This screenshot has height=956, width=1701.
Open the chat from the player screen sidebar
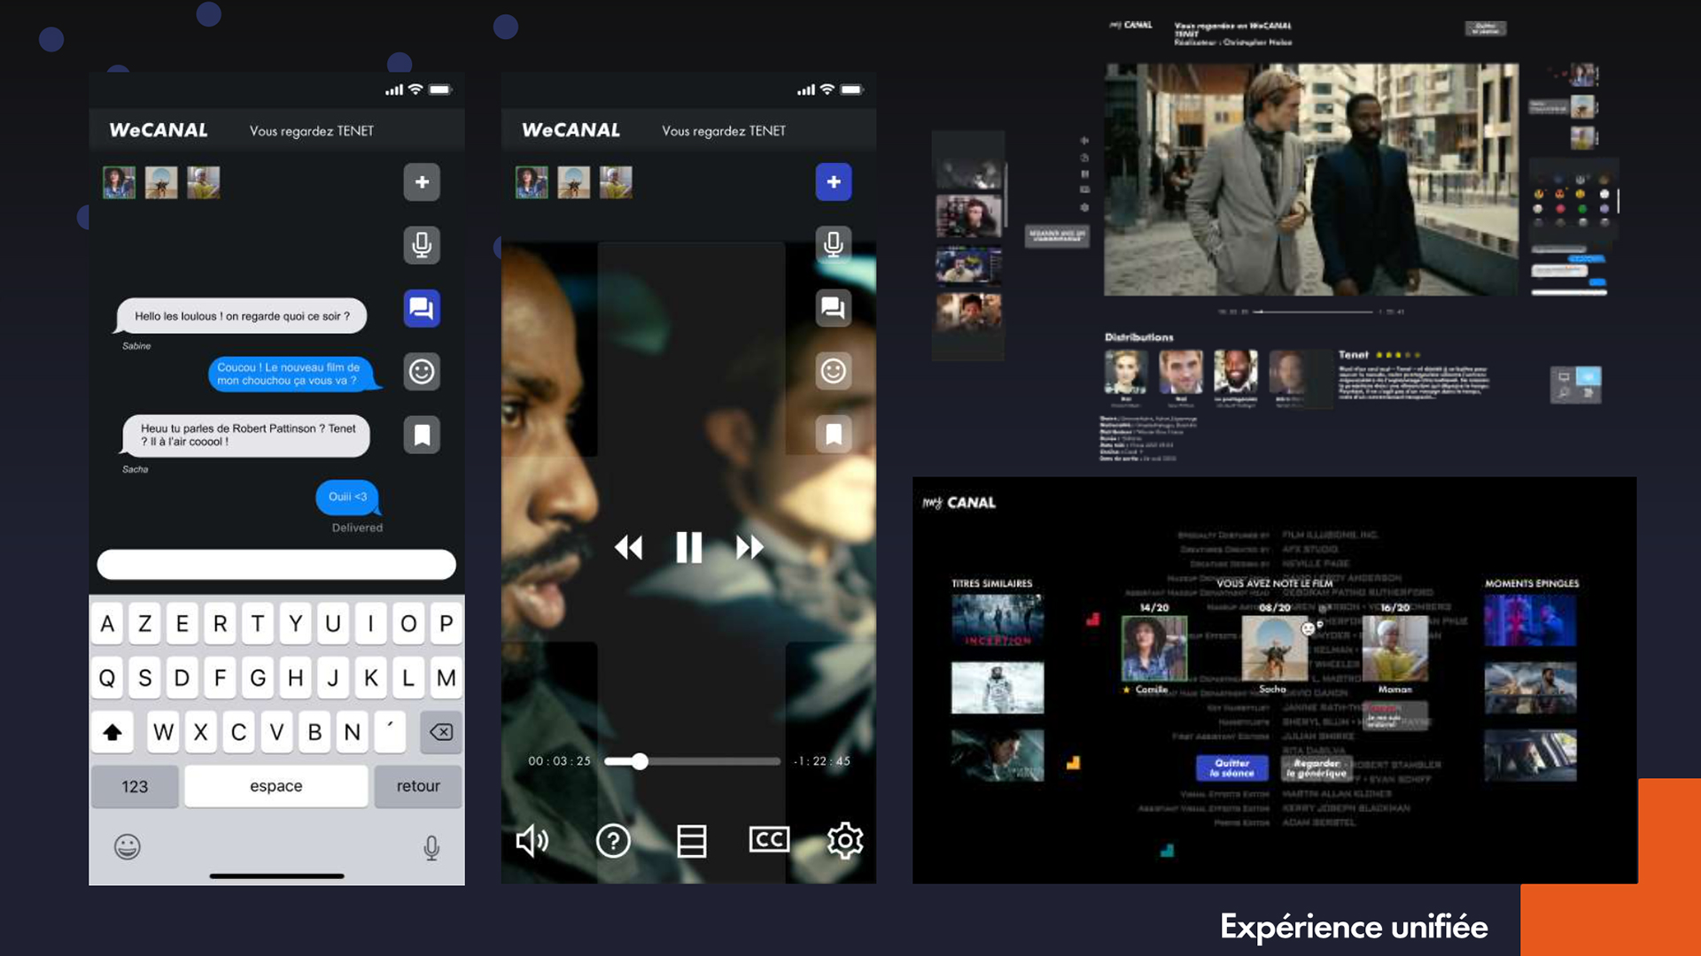[x=834, y=308]
